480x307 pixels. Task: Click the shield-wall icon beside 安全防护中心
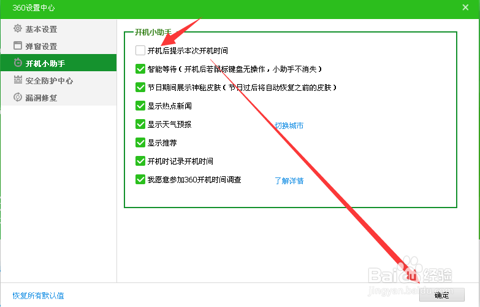click(x=18, y=80)
